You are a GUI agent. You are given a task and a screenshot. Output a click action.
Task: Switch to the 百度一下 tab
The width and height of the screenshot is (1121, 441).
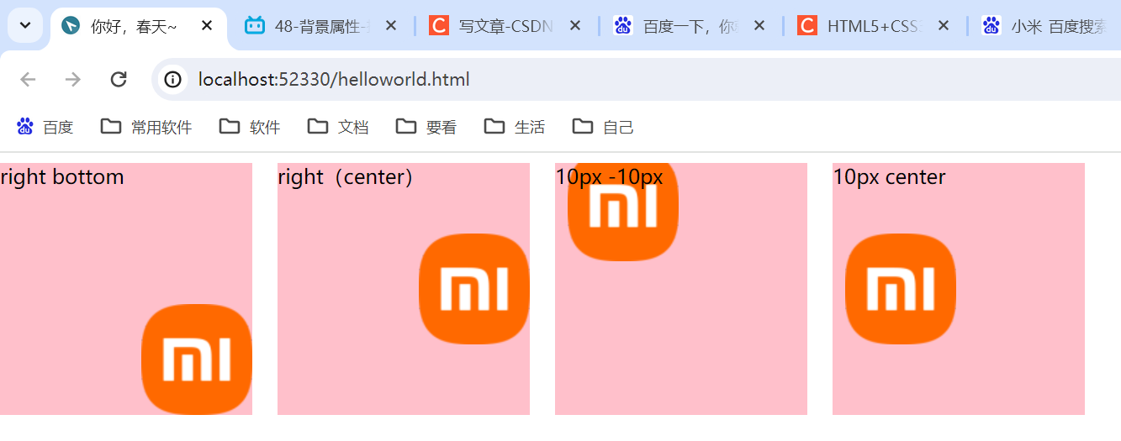pos(690,27)
